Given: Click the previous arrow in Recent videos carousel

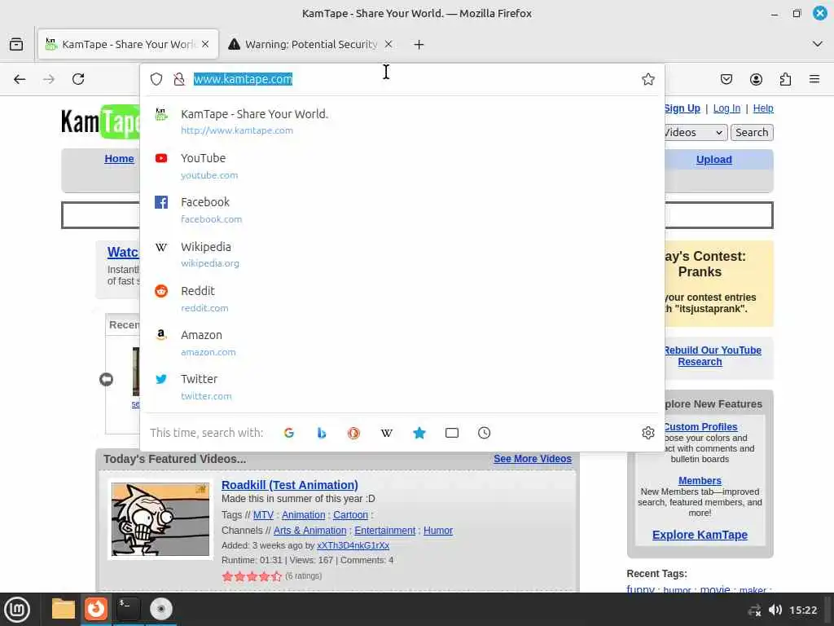Looking at the screenshot, I should pyautogui.click(x=107, y=379).
